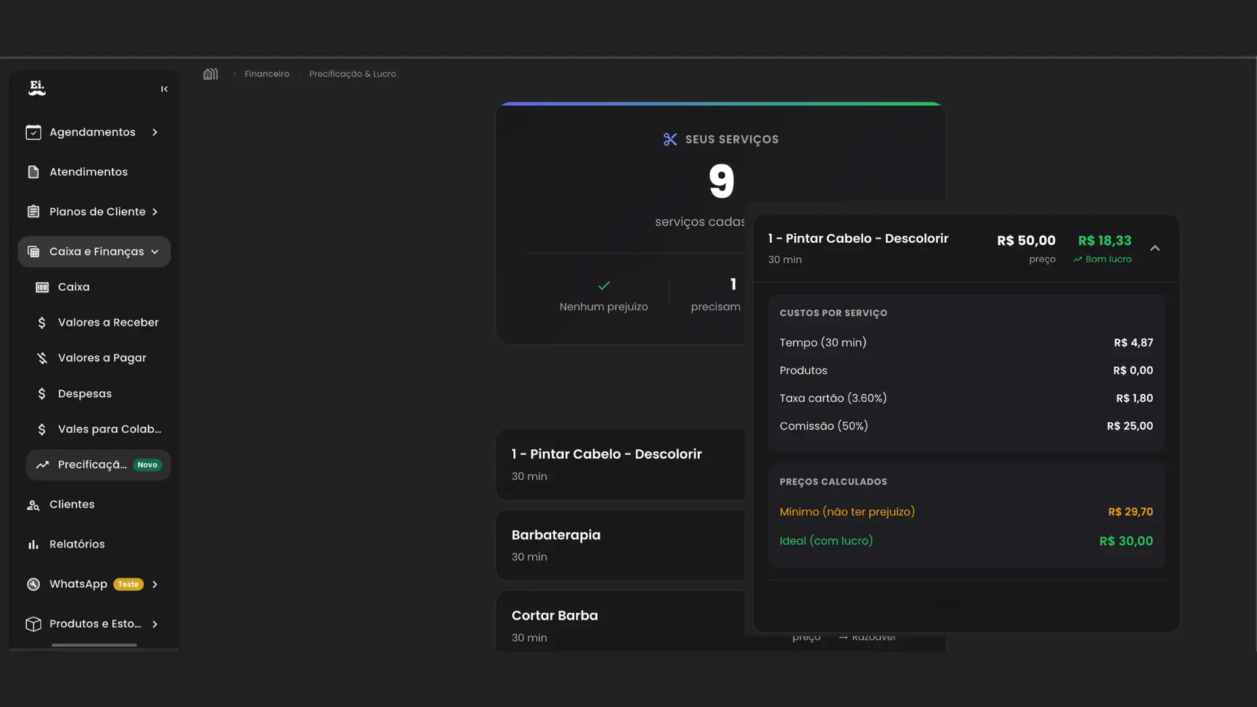Open Vales para Colaboradores page
This screenshot has height=707, width=1257.
click(109, 429)
